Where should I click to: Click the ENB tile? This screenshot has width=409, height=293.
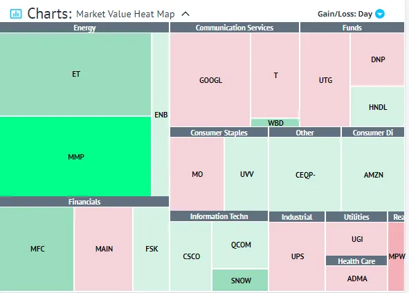coord(161,115)
